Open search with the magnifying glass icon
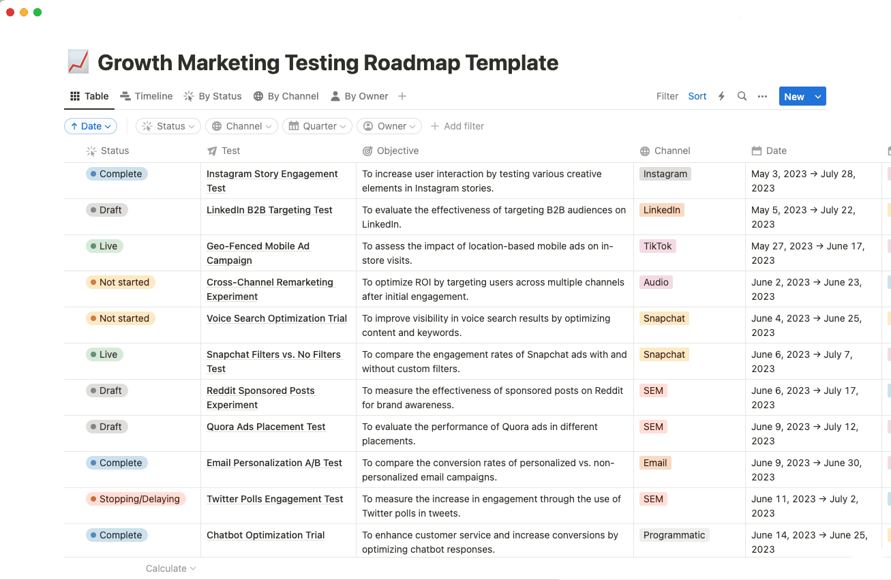The width and height of the screenshot is (891, 580). click(742, 96)
